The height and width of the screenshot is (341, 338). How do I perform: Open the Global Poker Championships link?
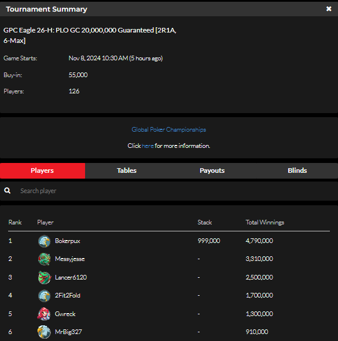point(168,130)
